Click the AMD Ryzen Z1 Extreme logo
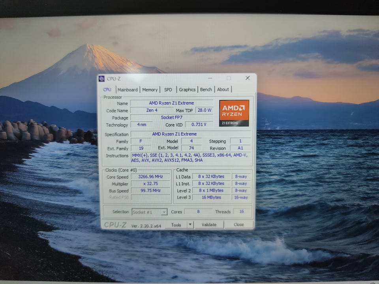The height and width of the screenshot is (284, 379). point(234,113)
